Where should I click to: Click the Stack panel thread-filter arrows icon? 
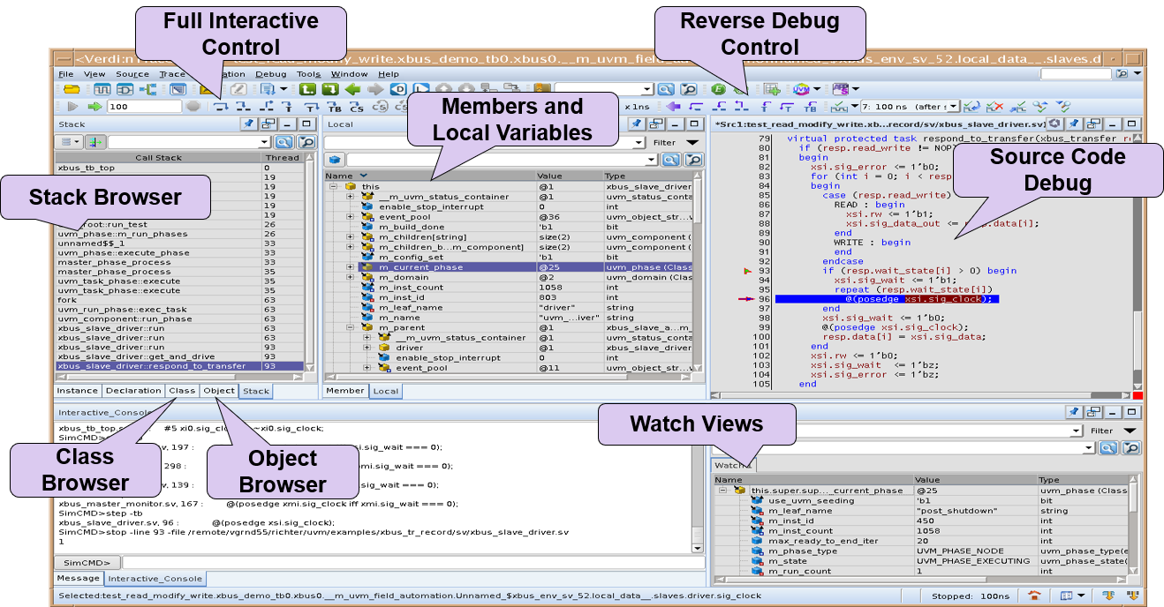pyautogui.click(x=94, y=142)
